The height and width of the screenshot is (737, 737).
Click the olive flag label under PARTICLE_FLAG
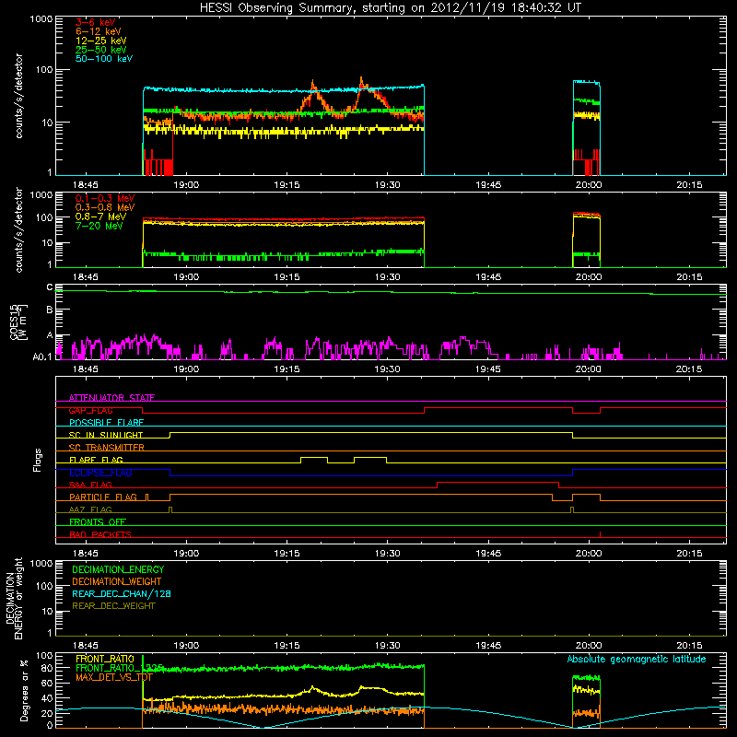(90, 509)
